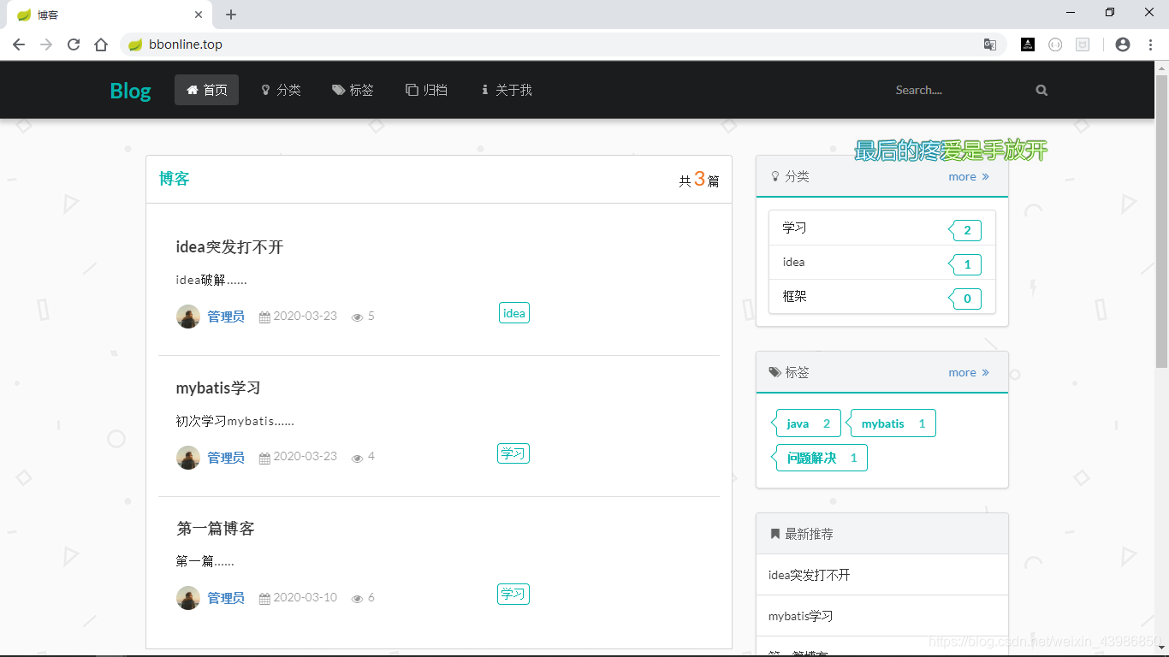Click 管理员 author of mybatis学习
This screenshot has height=657, width=1169.
(226, 458)
